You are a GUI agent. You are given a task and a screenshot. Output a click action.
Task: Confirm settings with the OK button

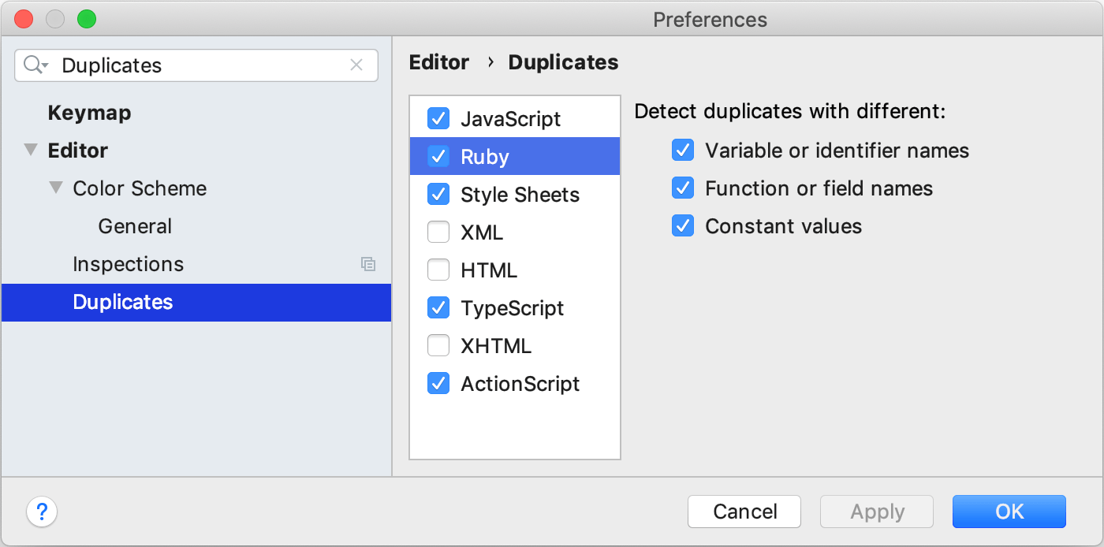click(x=1009, y=512)
